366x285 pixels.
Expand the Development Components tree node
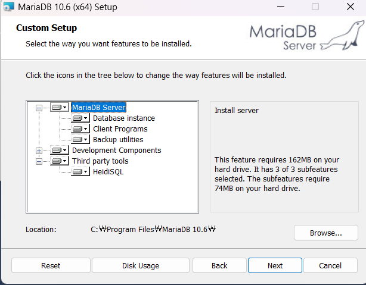39,151
